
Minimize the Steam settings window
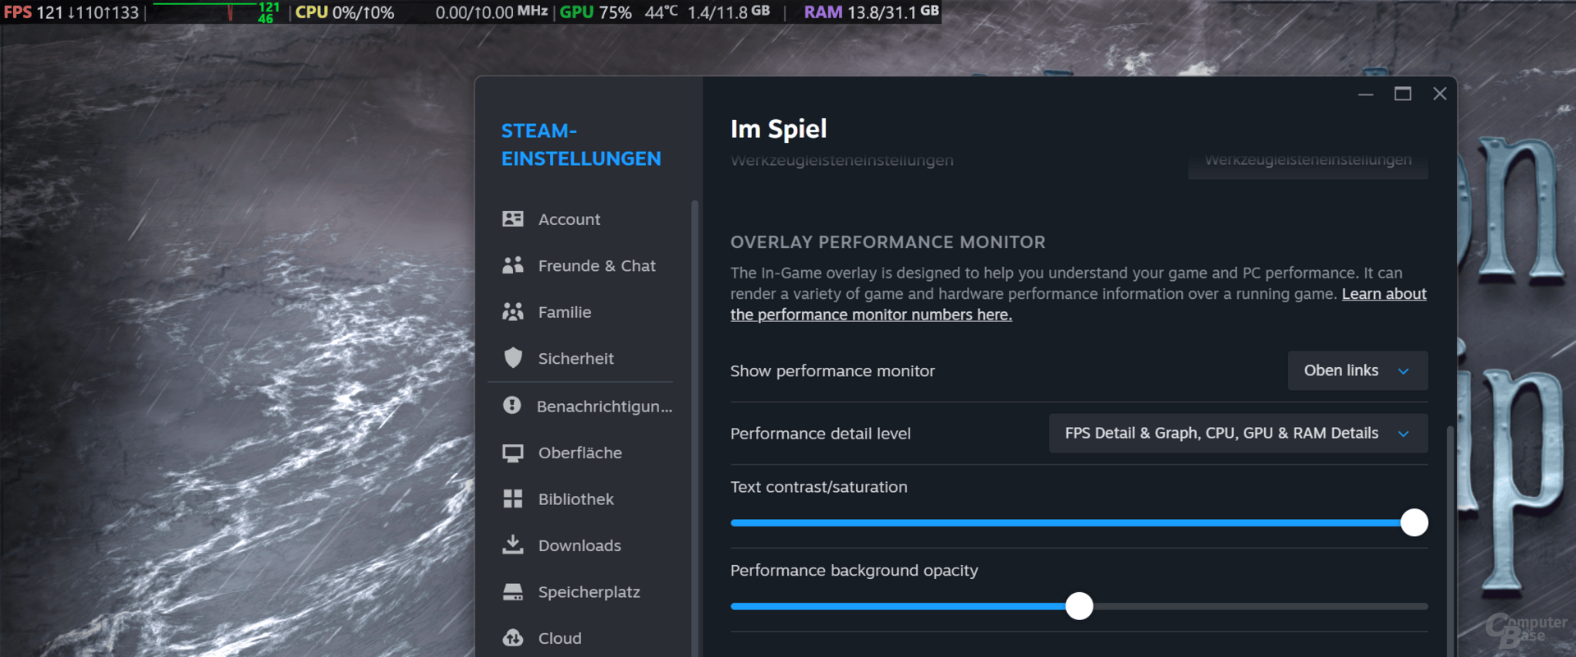[x=1366, y=94]
